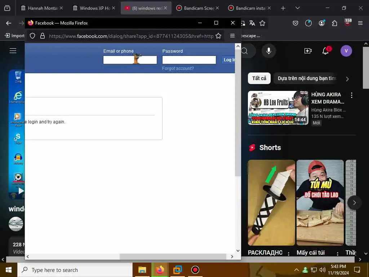Open a new browser tab
The image size is (369, 277).
[x=283, y=8]
